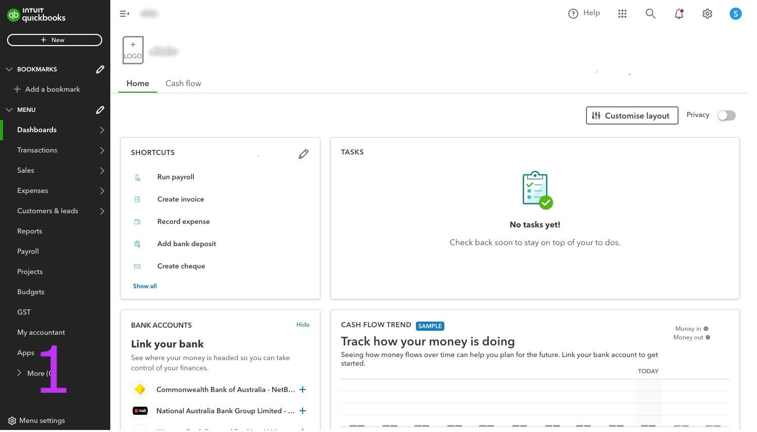Open the settings gear icon
The height and width of the screenshot is (432, 757).
click(x=707, y=14)
